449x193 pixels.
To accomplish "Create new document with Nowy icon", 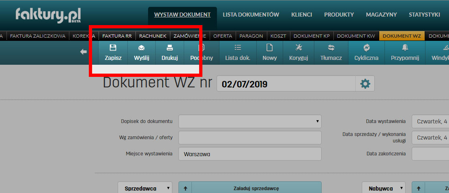I will coord(270,47).
